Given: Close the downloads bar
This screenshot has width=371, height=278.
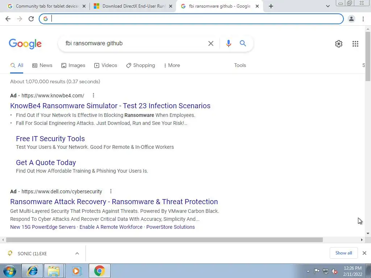Looking at the screenshot, I should [364, 253].
